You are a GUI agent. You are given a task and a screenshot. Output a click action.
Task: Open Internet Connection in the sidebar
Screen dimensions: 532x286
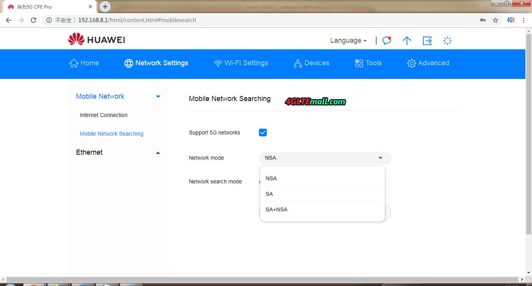104,115
